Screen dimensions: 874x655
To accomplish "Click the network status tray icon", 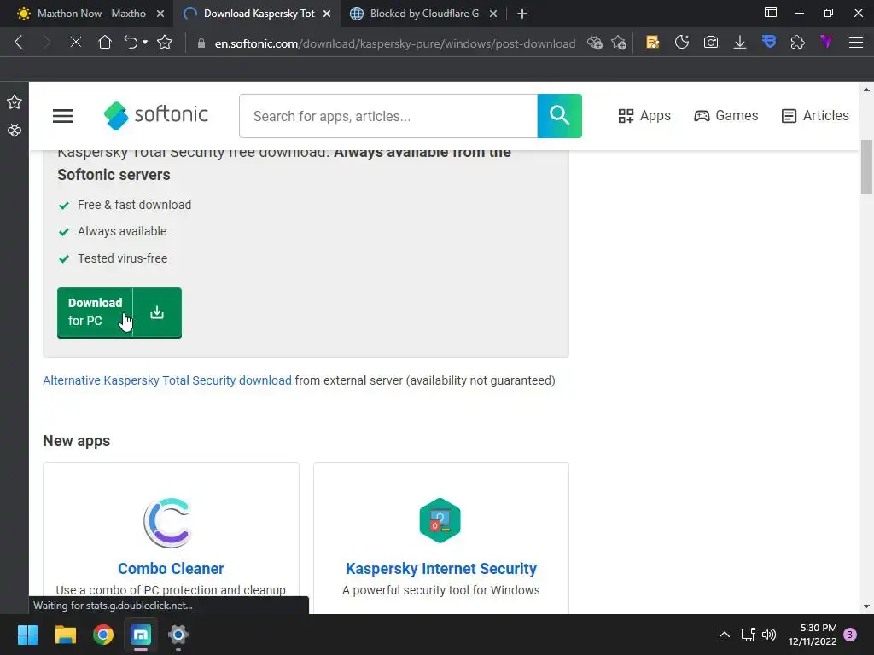I will click(x=748, y=635).
